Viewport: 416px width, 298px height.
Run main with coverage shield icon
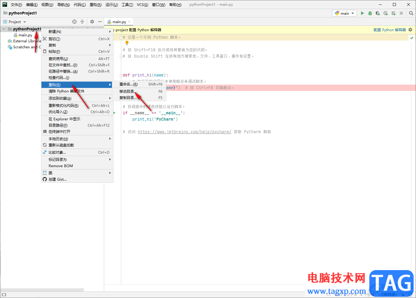click(x=378, y=13)
